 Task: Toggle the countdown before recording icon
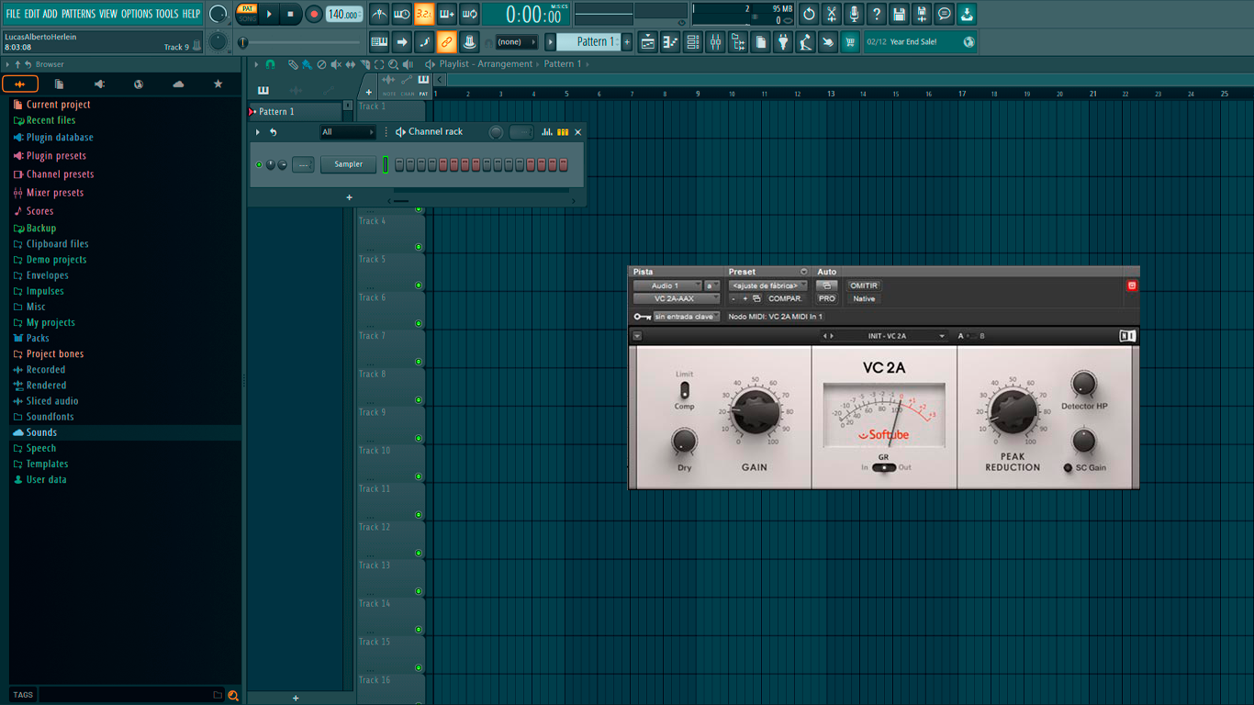[x=423, y=14]
